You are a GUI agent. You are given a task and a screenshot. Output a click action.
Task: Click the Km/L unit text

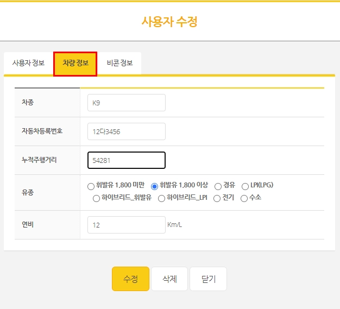pos(174,225)
